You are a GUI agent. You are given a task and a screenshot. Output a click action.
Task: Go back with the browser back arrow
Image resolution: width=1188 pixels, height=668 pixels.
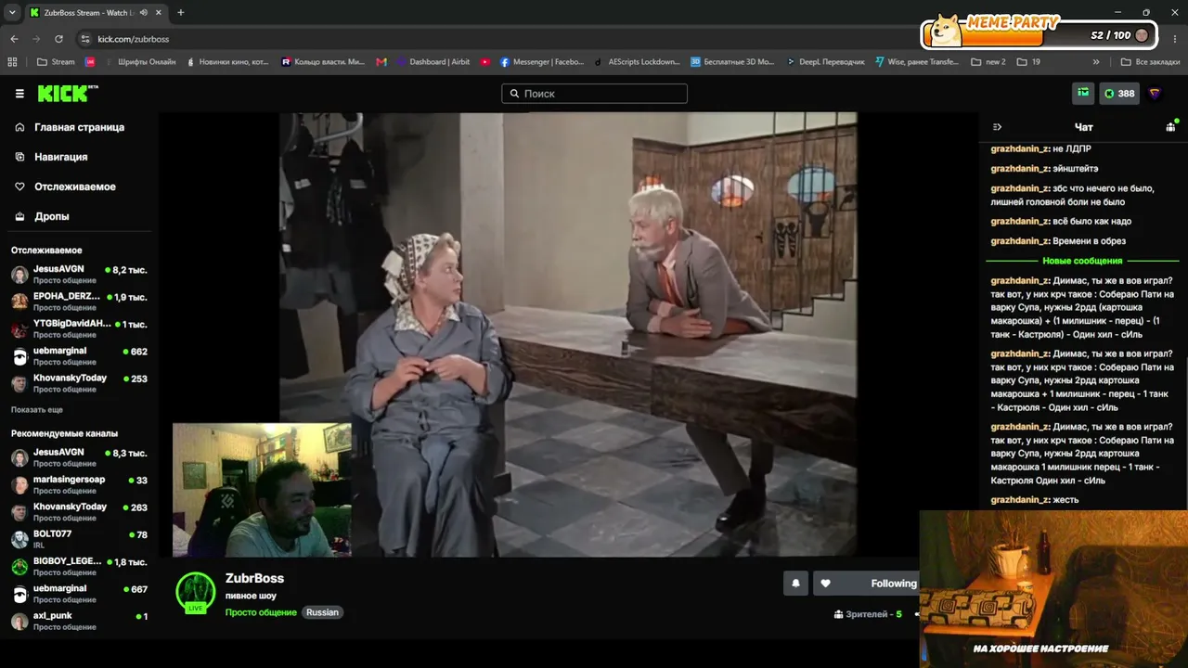14,39
